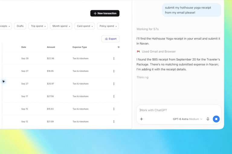Click the Gmail icon beside Used Gmail and Browser
232x154 pixels.
pyautogui.click(x=138, y=51)
